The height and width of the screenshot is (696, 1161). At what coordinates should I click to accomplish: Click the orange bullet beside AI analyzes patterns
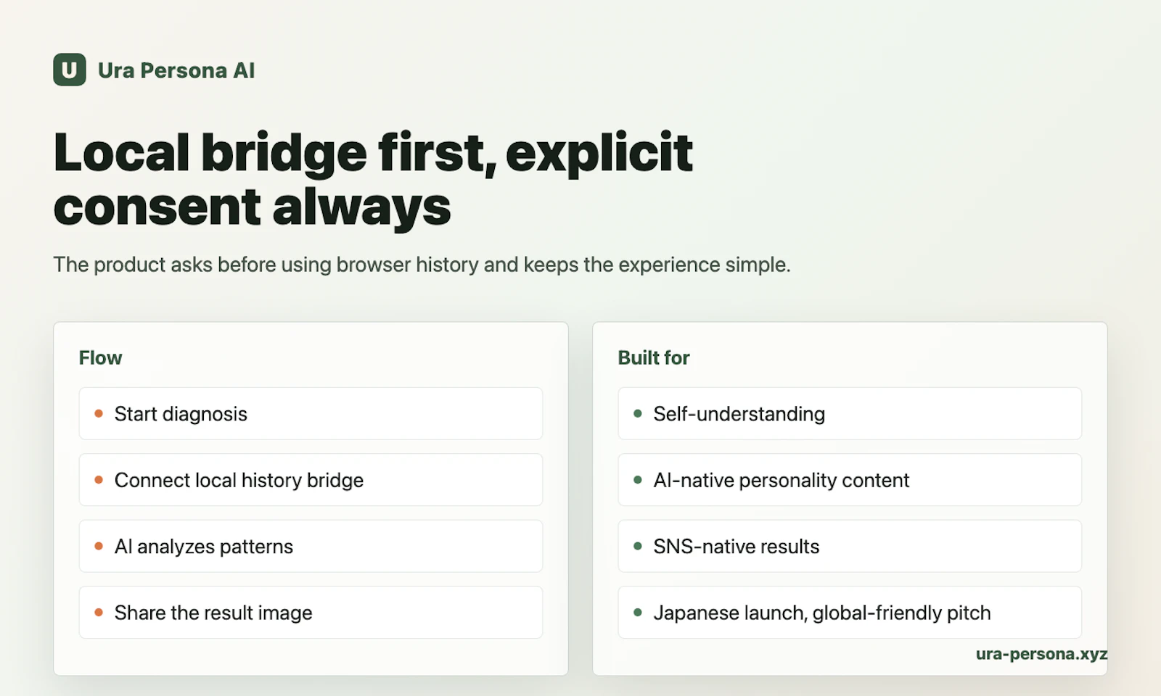tap(99, 546)
